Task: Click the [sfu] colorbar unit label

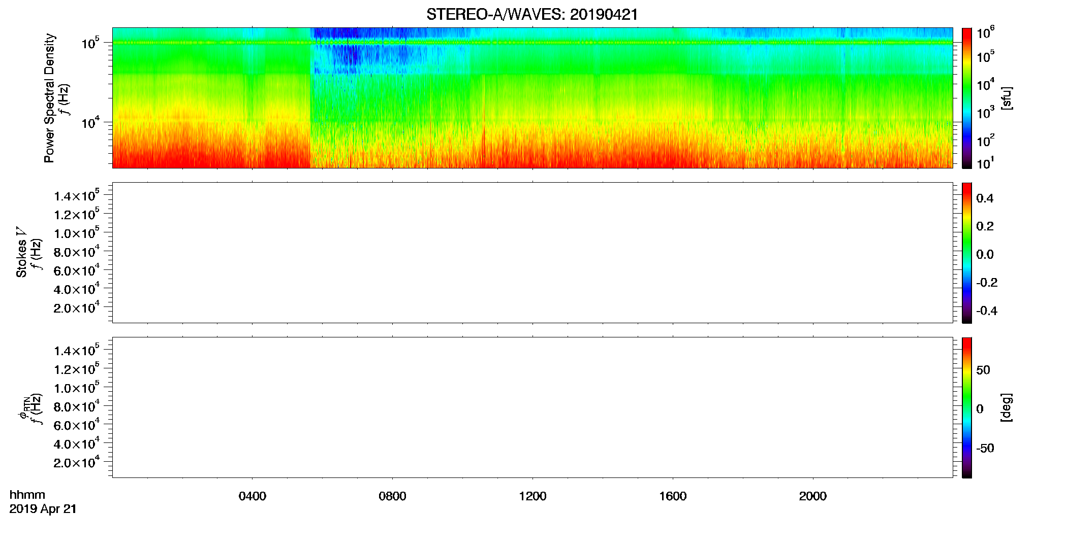Action: 1006,98
